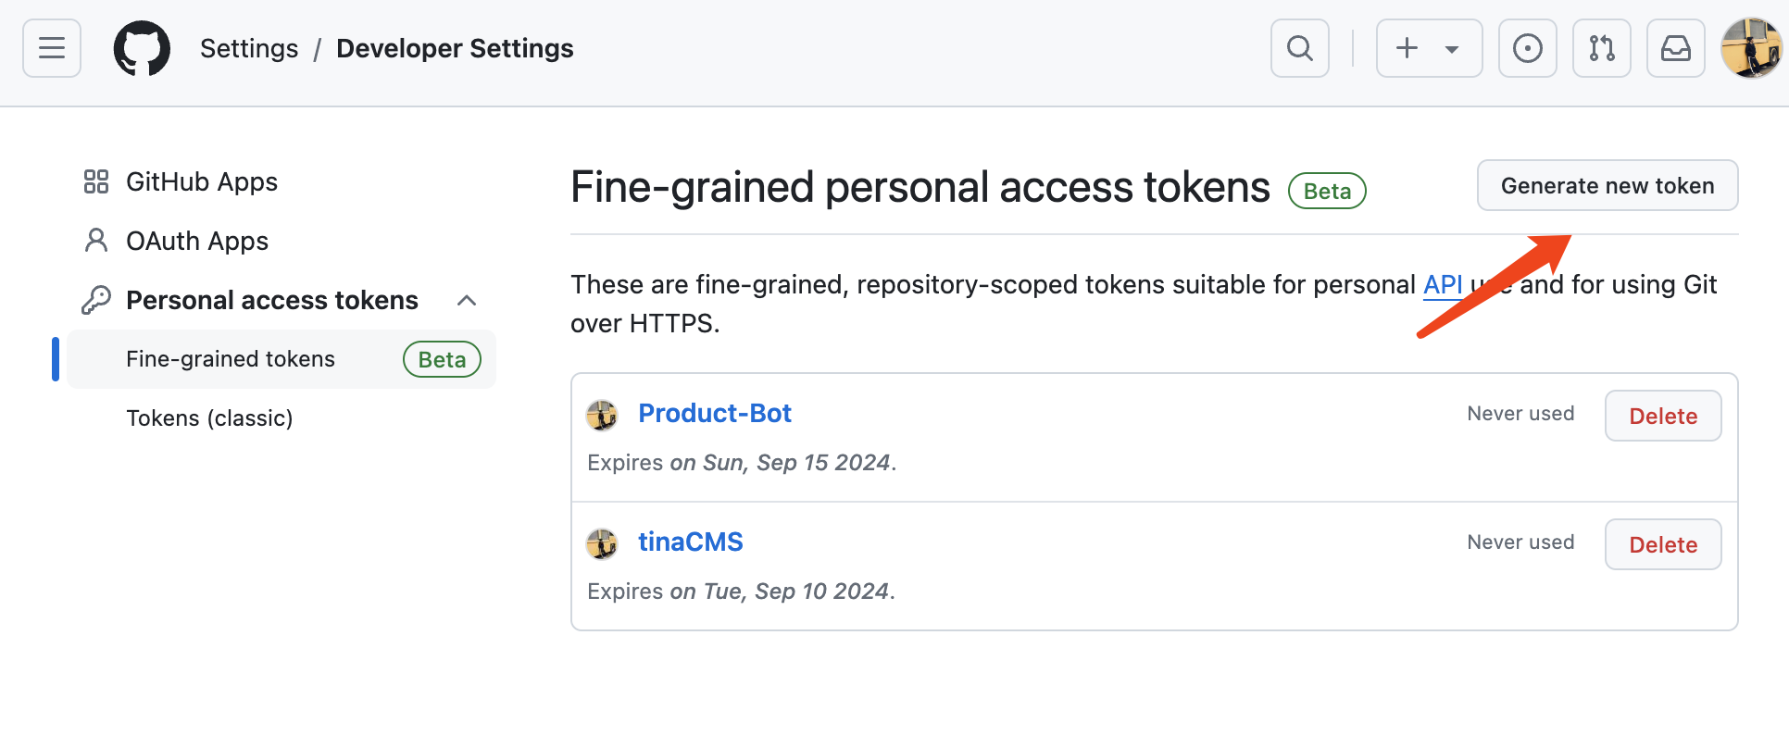Click the profile avatar in header
The height and width of the screenshot is (735, 1789).
tap(1751, 48)
